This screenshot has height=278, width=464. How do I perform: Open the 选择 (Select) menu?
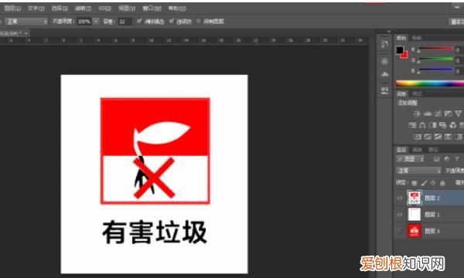point(60,8)
